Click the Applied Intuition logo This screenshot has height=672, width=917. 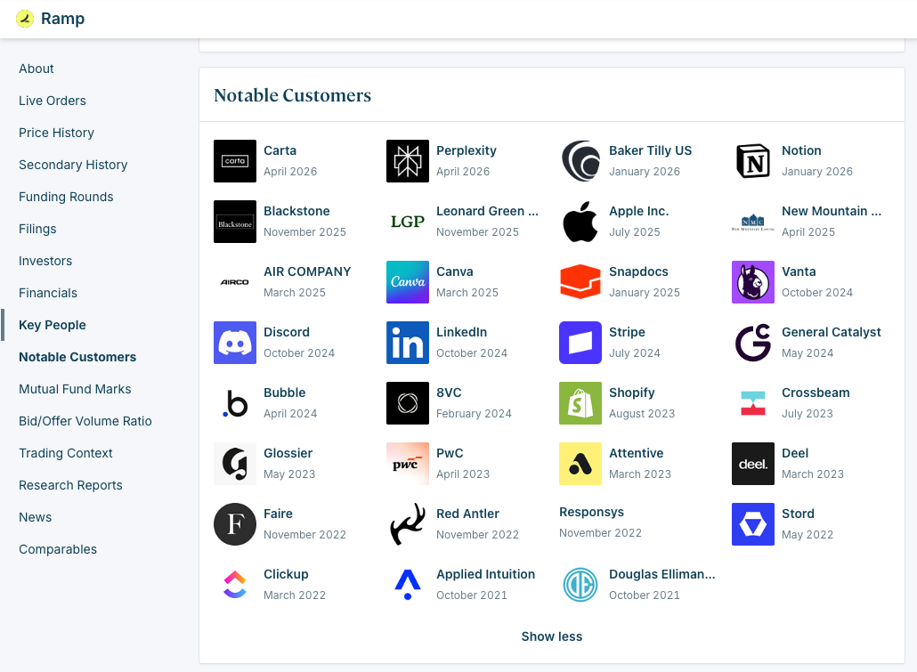pyautogui.click(x=408, y=585)
